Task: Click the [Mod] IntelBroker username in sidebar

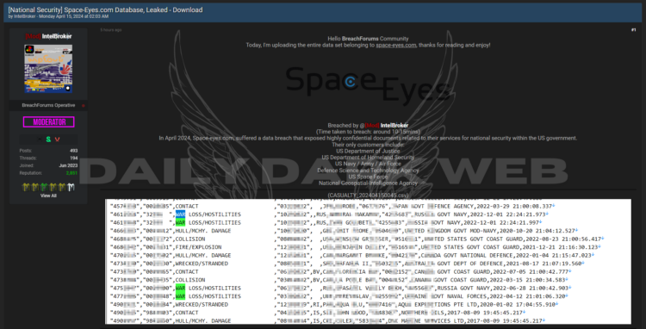Action: click(x=48, y=36)
